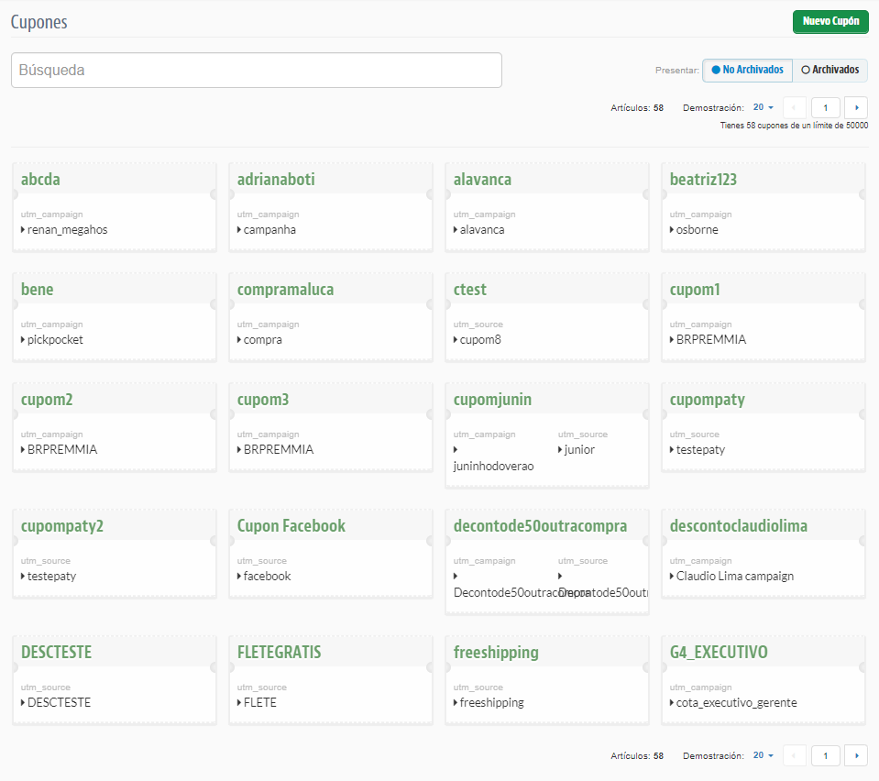The width and height of the screenshot is (879, 781).
Task: Click the bottom previous page arrow
Action: pos(794,755)
